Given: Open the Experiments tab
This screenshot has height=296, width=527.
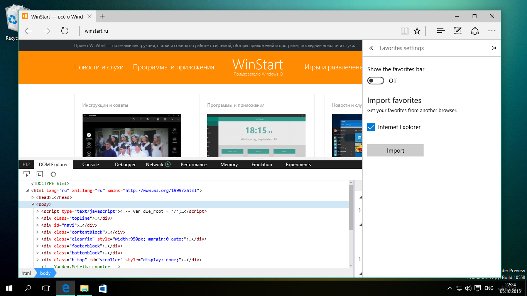Looking at the screenshot, I should coord(298,165).
